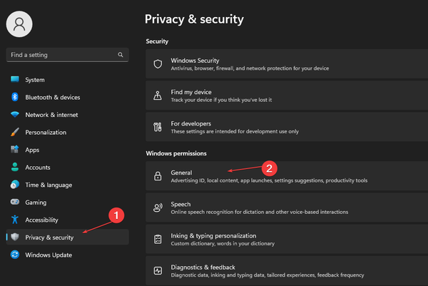
Task: Click the Bluetooth & devices icon
Action: (14, 97)
